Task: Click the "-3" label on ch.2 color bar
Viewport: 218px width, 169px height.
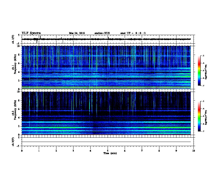Action: pos(203,101)
